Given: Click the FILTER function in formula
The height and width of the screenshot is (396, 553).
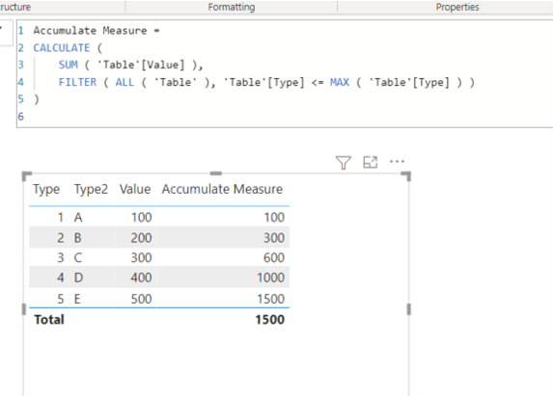Looking at the screenshot, I should (77, 82).
